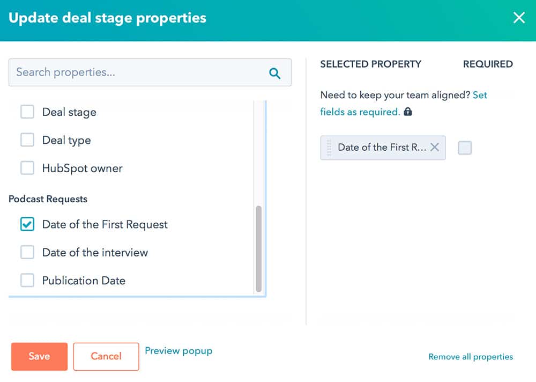This screenshot has width=536, height=382.
Task: Close the Update deal stage properties dialog
Action: click(x=518, y=18)
